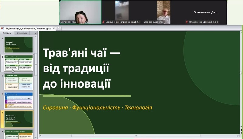Select slide 8 thumbnail

pos(19,134)
